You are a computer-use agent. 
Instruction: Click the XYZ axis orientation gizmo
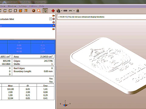pyautogui.click(x=65, y=104)
